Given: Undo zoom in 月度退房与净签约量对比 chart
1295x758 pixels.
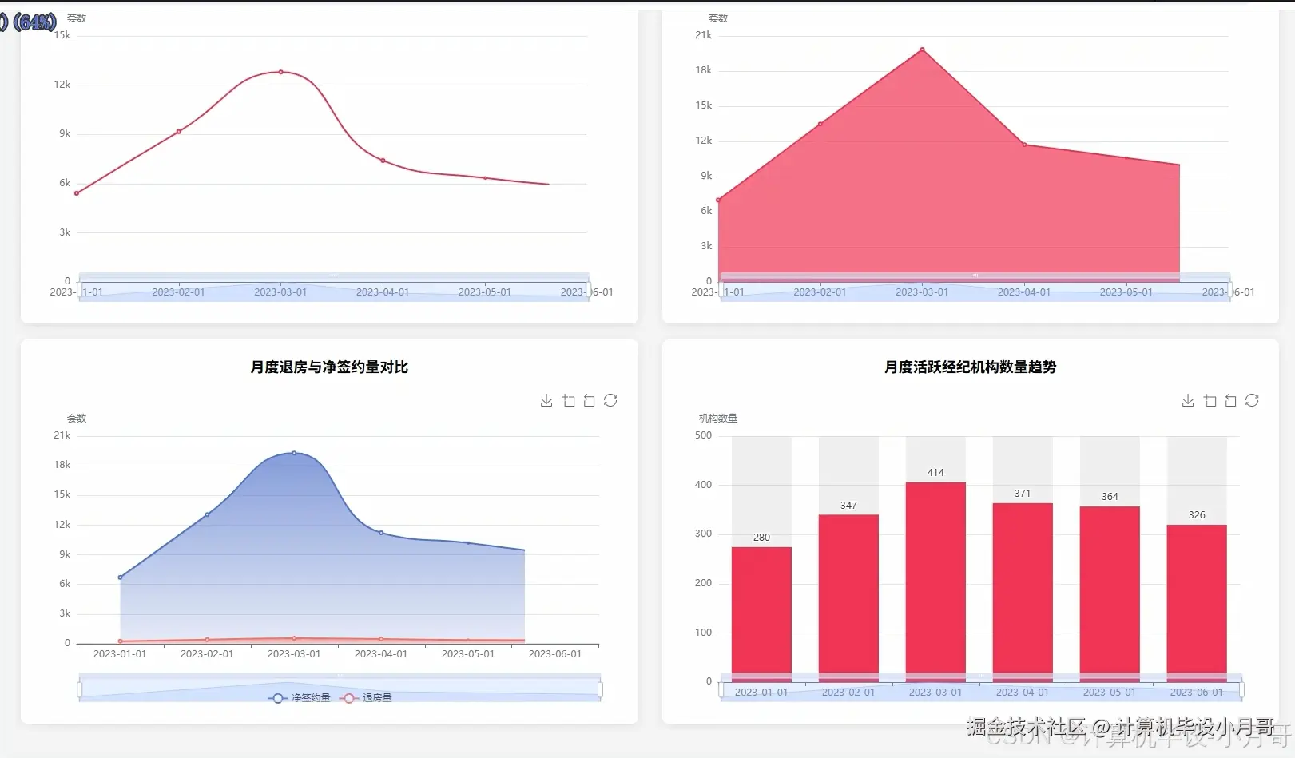Looking at the screenshot, I should coord(590,400).
